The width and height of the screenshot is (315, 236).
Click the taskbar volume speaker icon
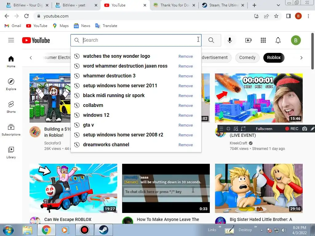tap(284, 230)
